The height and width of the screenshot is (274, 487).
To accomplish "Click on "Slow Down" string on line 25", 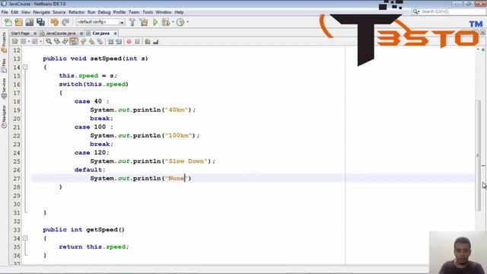I will (x=186, y=161).
